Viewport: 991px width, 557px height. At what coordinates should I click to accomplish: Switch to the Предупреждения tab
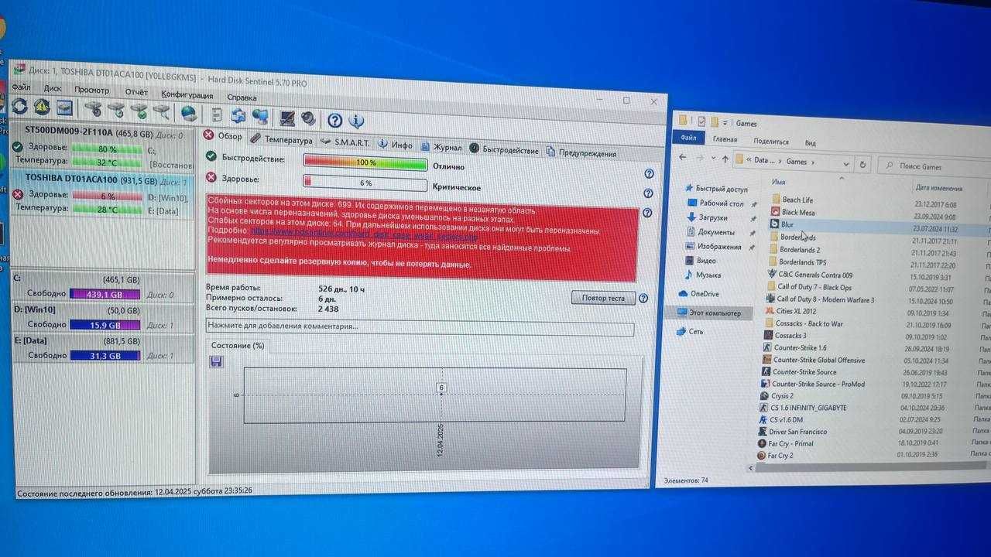581,153
